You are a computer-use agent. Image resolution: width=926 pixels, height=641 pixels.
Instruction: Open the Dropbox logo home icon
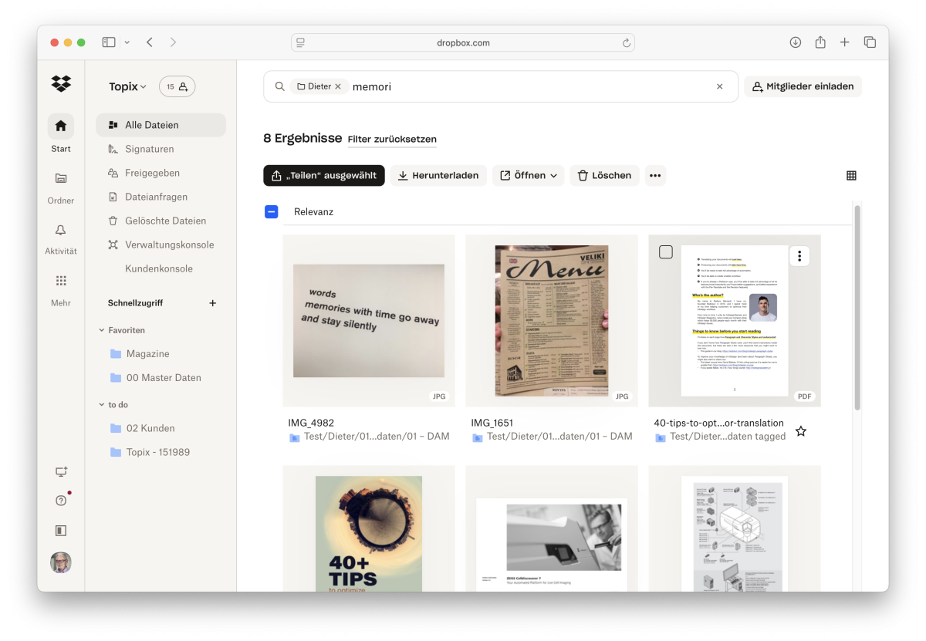[61, 84]
